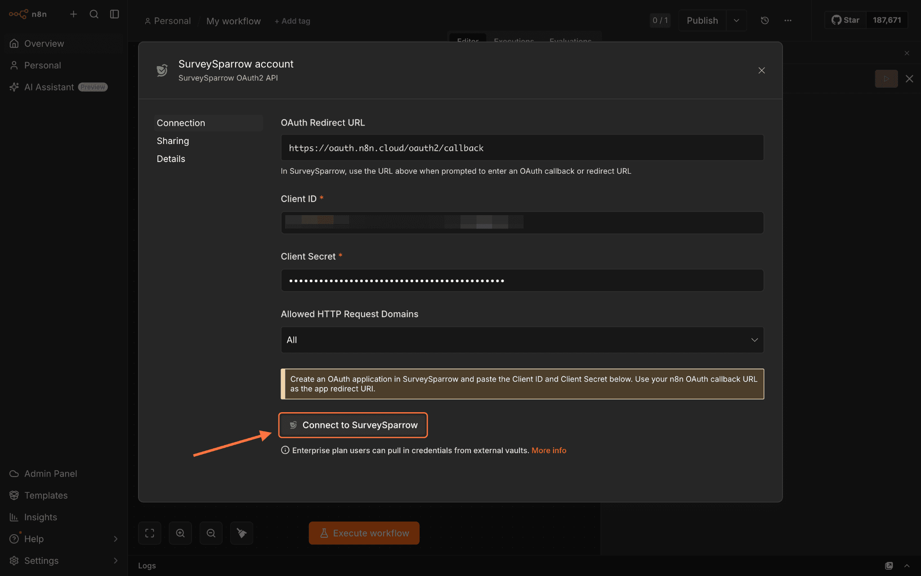The height and width of the screenshot is (576, 921).
Task: Open the three-dot workflow options menu
Action: [x=788, y=20]
